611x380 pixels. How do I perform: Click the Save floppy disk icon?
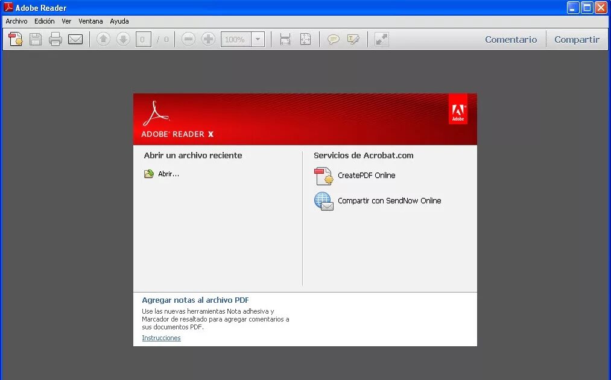[x=36, y=39]
